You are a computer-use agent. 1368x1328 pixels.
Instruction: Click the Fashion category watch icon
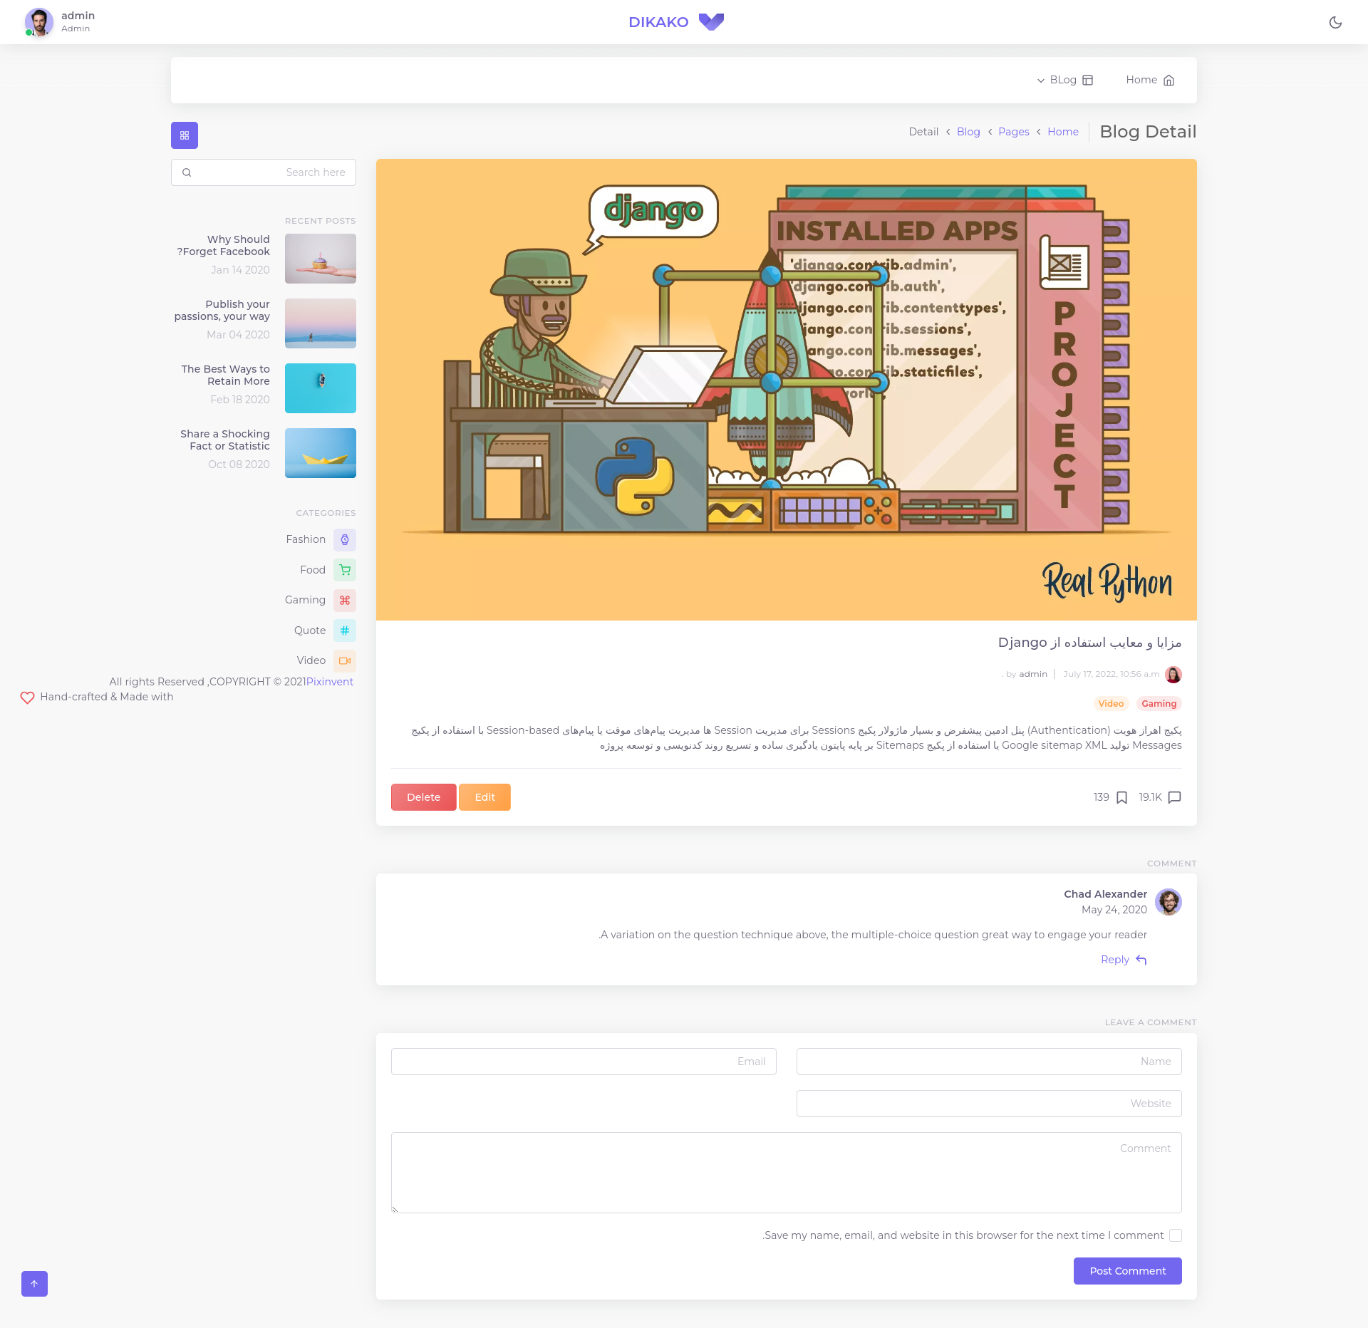point(345,540)
